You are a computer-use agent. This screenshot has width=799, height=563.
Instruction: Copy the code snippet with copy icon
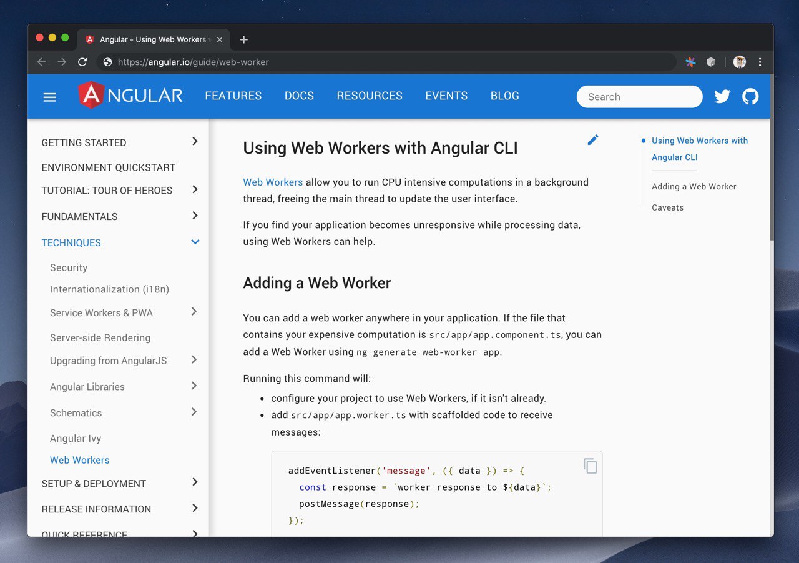(591, 466)
